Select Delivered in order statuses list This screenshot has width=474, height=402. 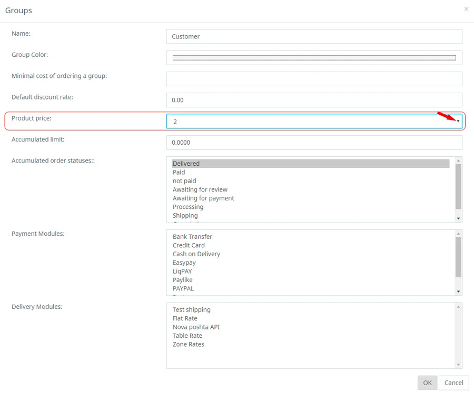[x=186, y=164]
